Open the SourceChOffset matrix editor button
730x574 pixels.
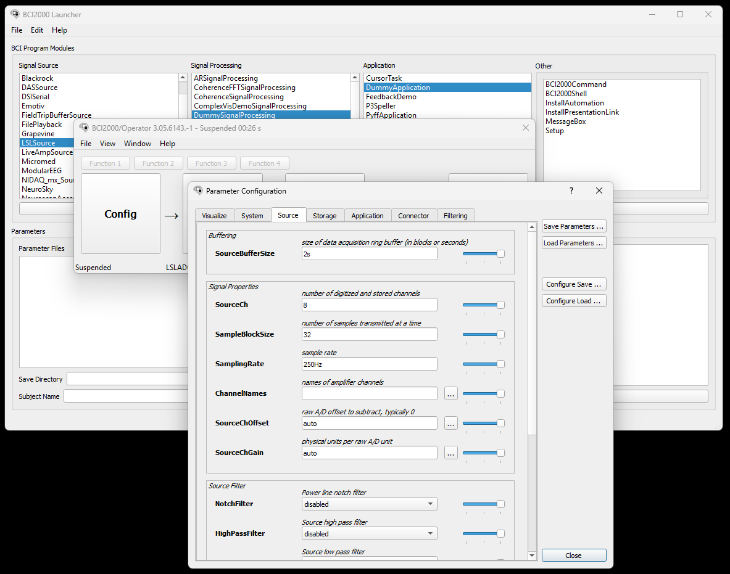click(450, 423)
